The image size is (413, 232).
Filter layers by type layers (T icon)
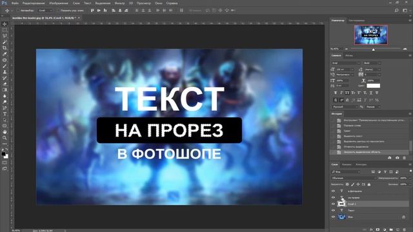coord(385,172)
